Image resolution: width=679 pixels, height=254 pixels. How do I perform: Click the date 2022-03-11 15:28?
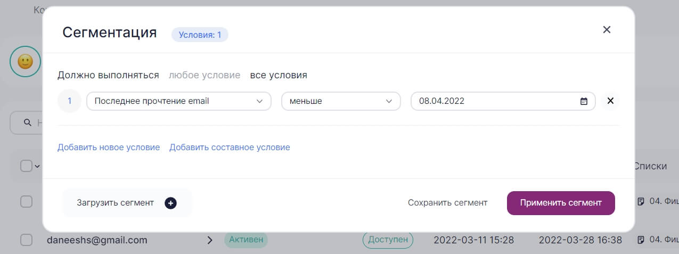coord(474,240)
